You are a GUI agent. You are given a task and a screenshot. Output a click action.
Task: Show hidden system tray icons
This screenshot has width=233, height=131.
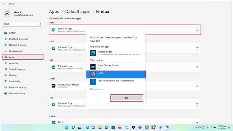click(196, 128)
